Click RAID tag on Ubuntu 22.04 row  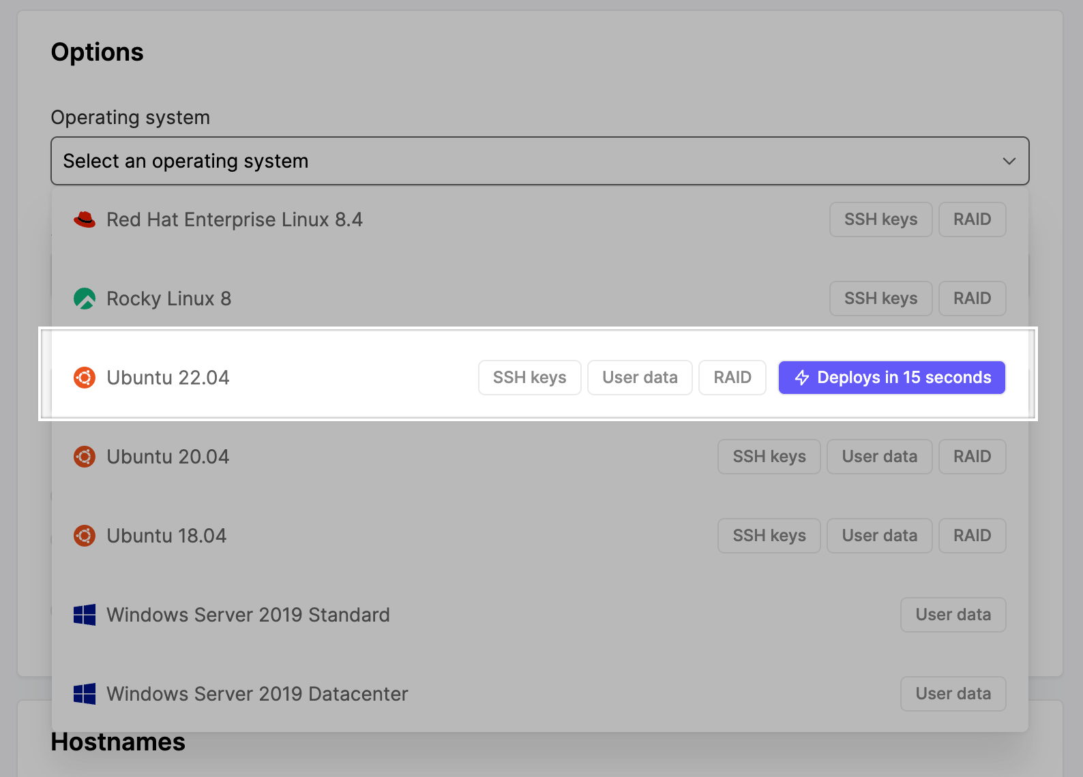pos(732,378)
